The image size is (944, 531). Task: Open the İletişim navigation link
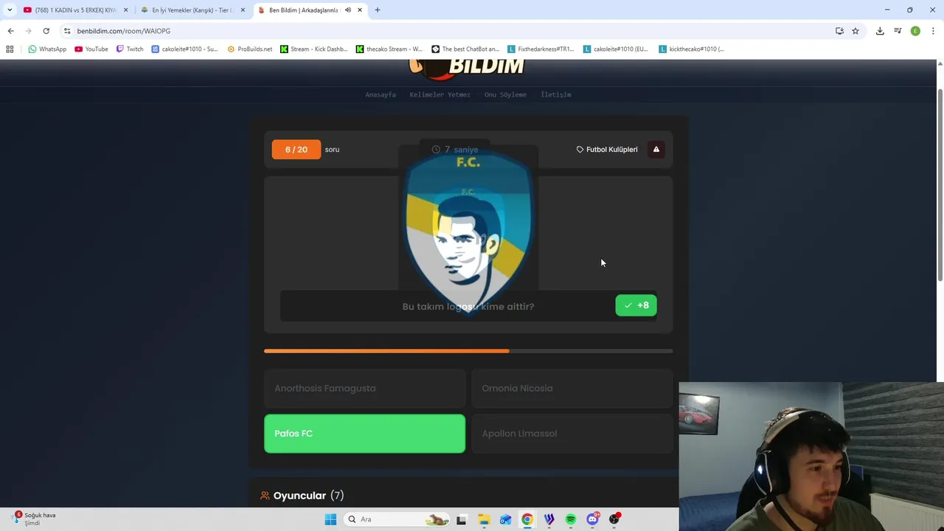click(556, 94)
